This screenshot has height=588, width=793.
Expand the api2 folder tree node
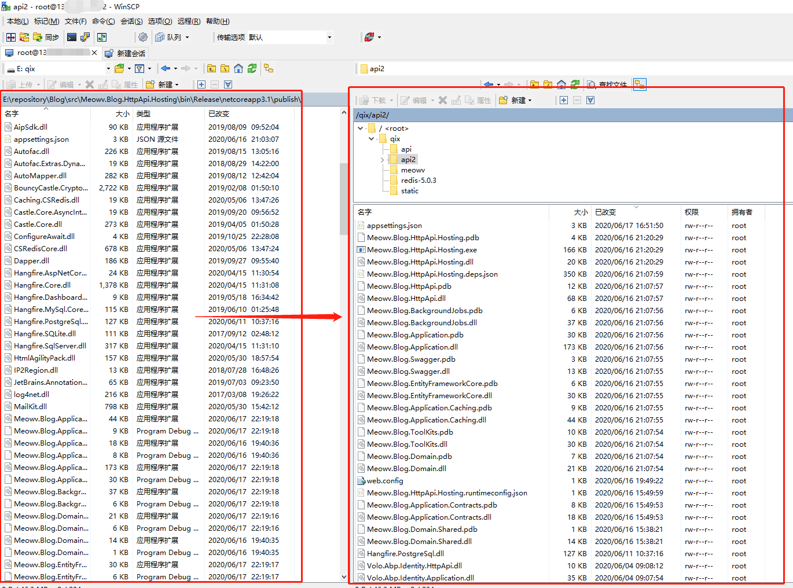[x=382, y=160]
